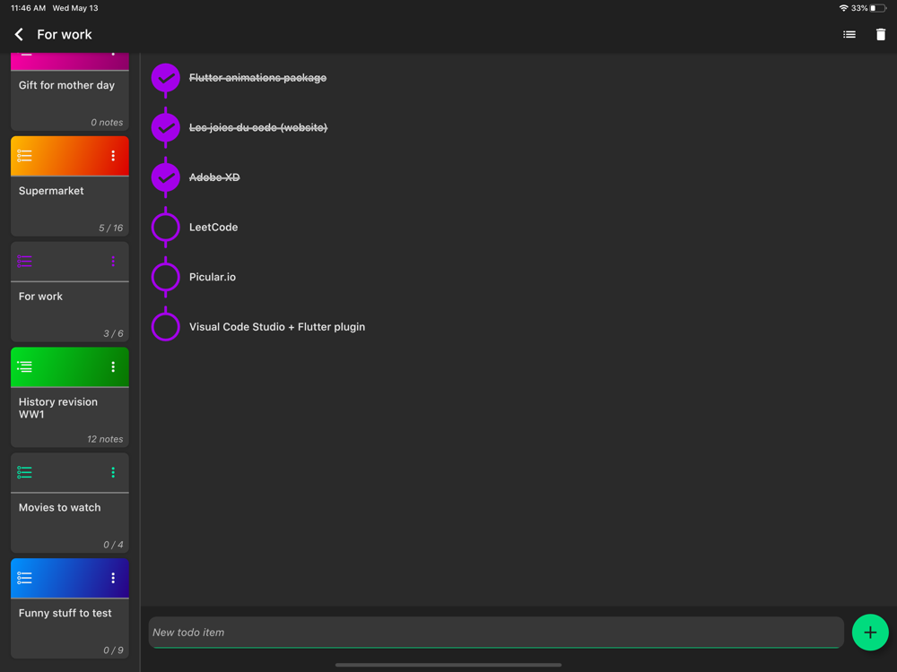Open the Funny stuff to test list
The image size is (897, 672).
coord(70,608)
